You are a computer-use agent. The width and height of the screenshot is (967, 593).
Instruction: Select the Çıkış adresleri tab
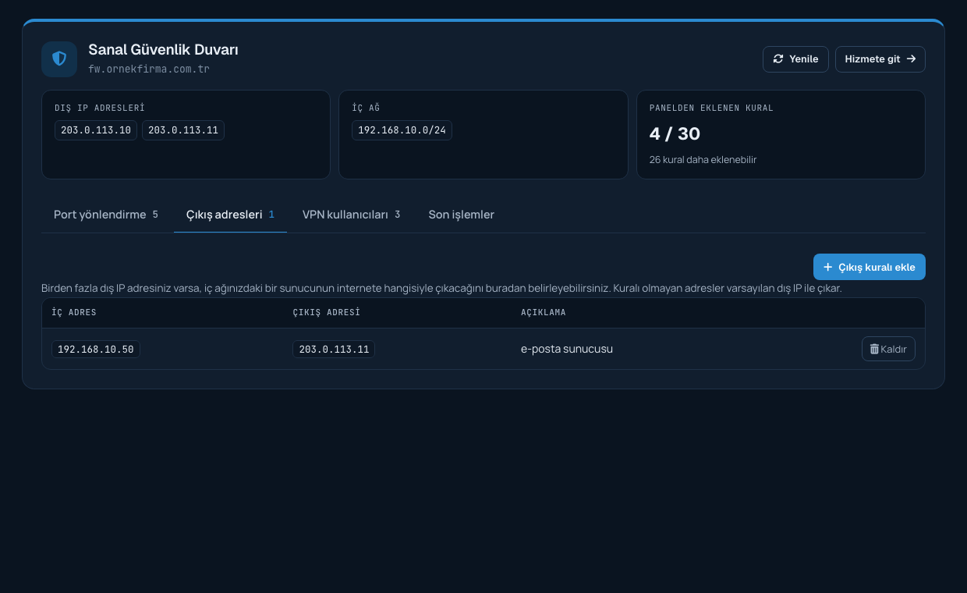pyautogui.click(x=230, y=215)
